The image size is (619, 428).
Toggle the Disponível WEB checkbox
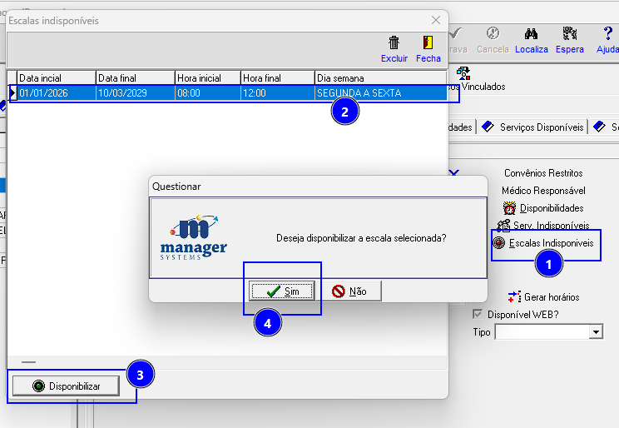[x=478, y=314]
